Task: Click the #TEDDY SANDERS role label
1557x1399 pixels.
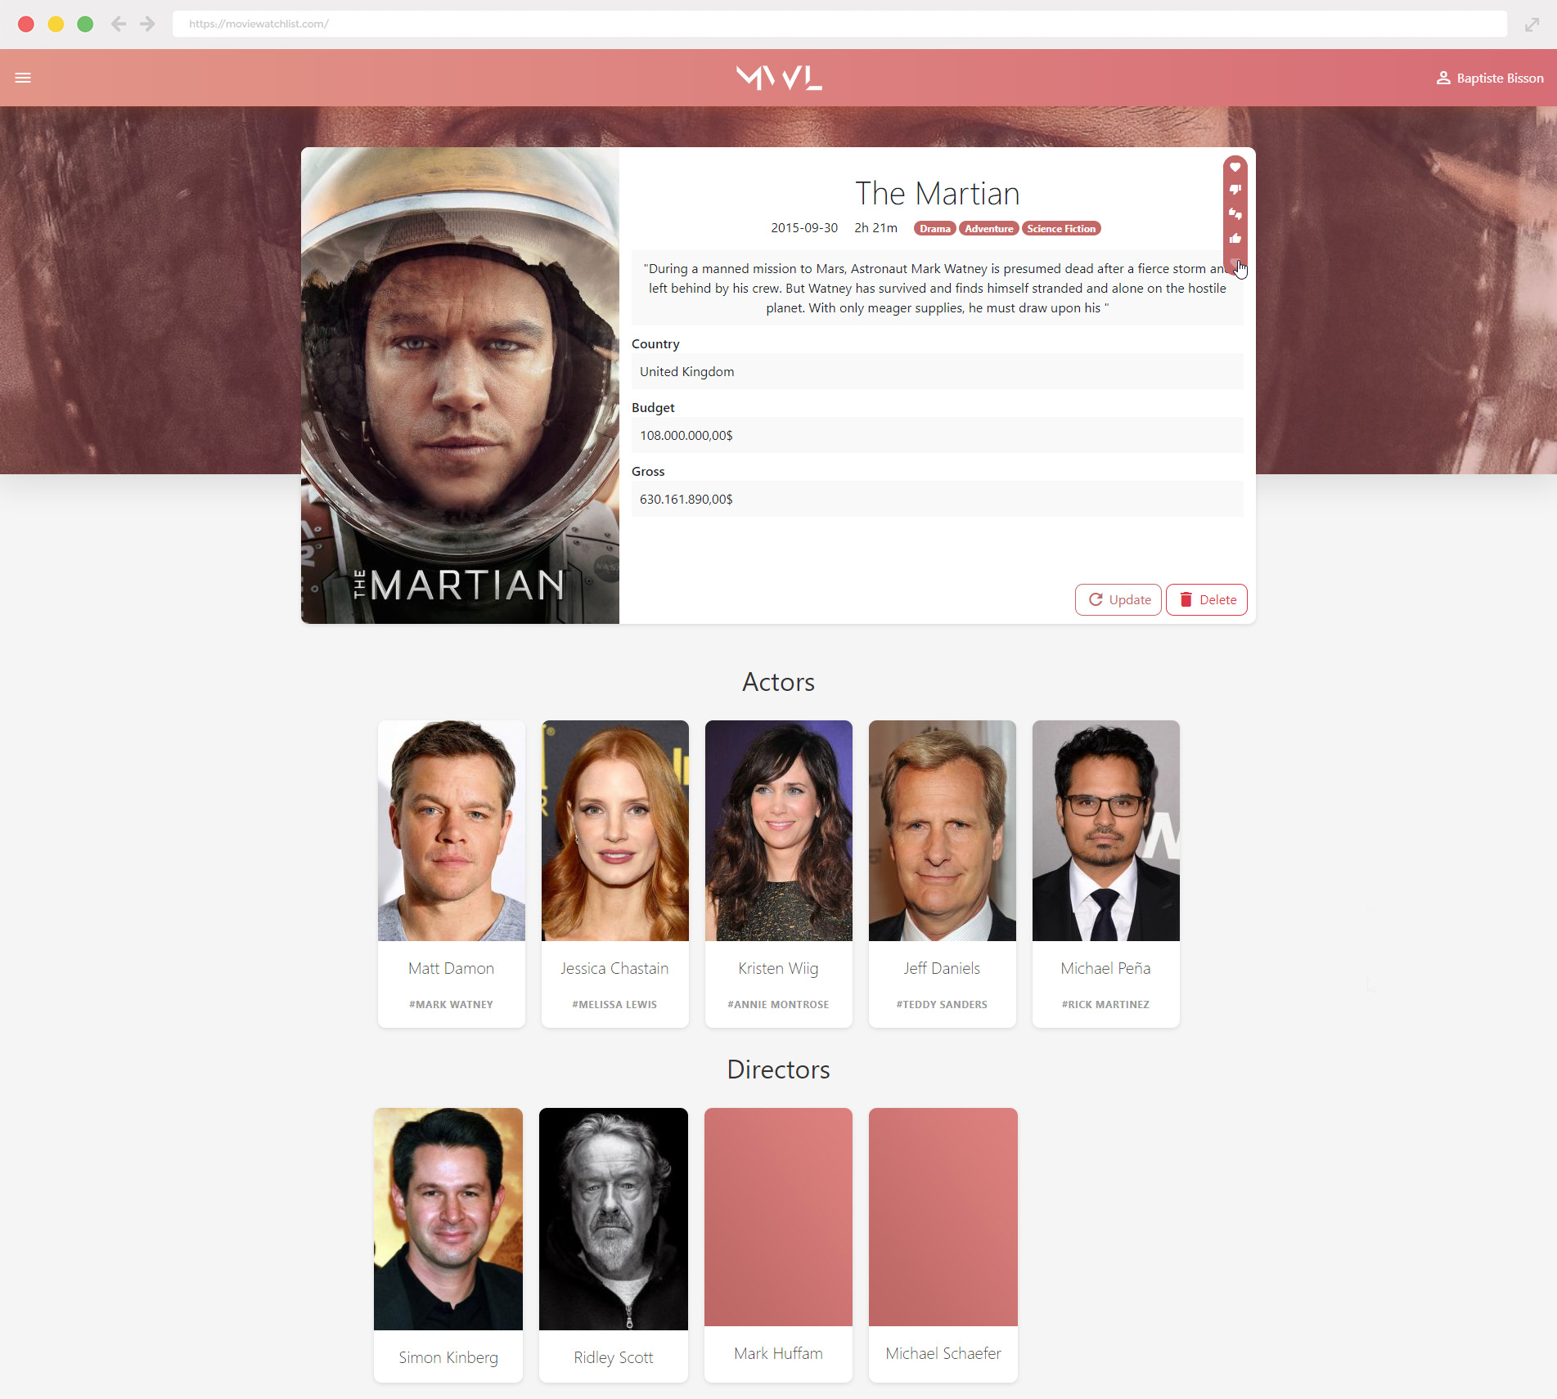Action: click(x=942, y=1004)
